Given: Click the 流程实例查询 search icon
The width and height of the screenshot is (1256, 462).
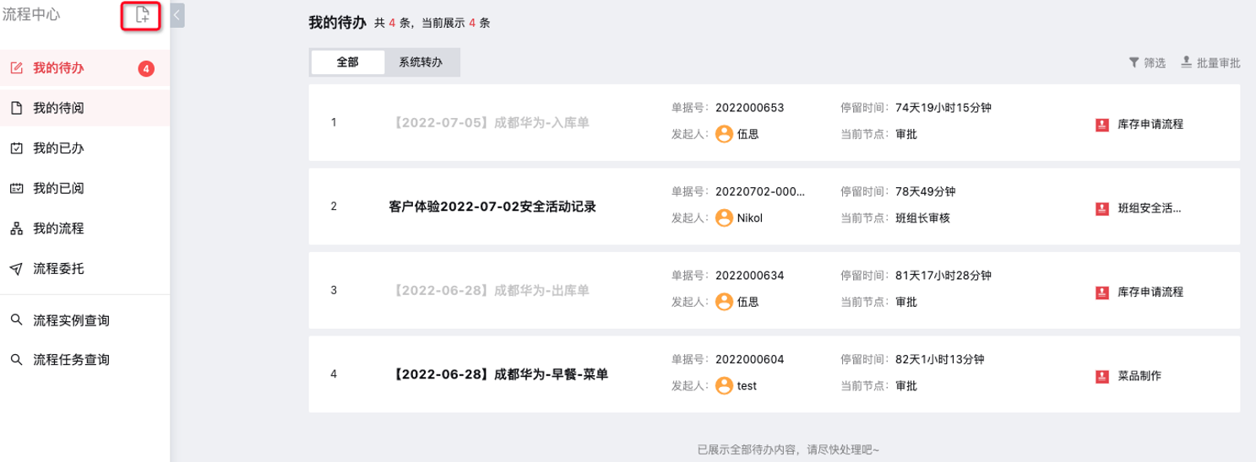Looking at the screenshot, I should coord(16,320).
